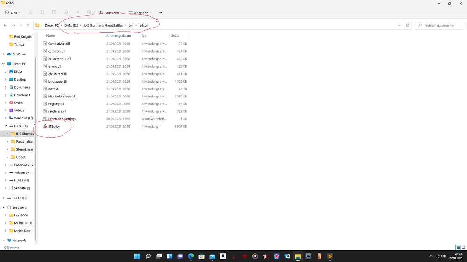Go up one folder level
This screenshot has width=467, height=262.
coord(28,25)
